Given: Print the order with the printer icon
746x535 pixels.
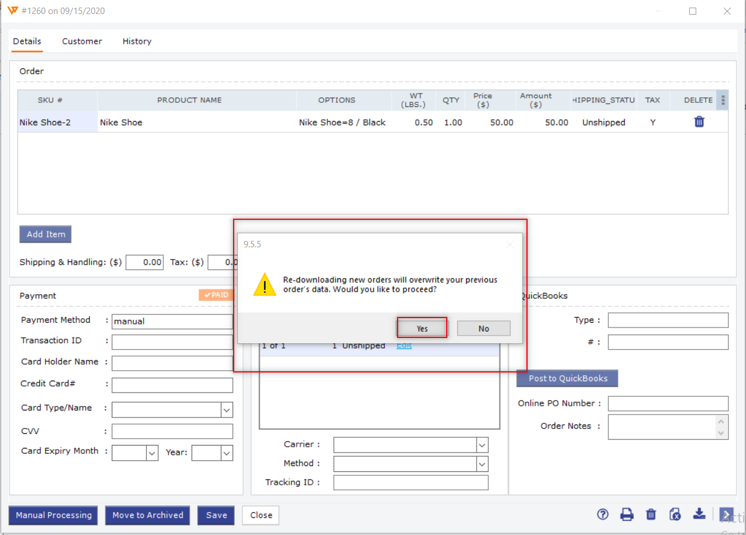Looking at the screenshot, I should coord(627,515).
